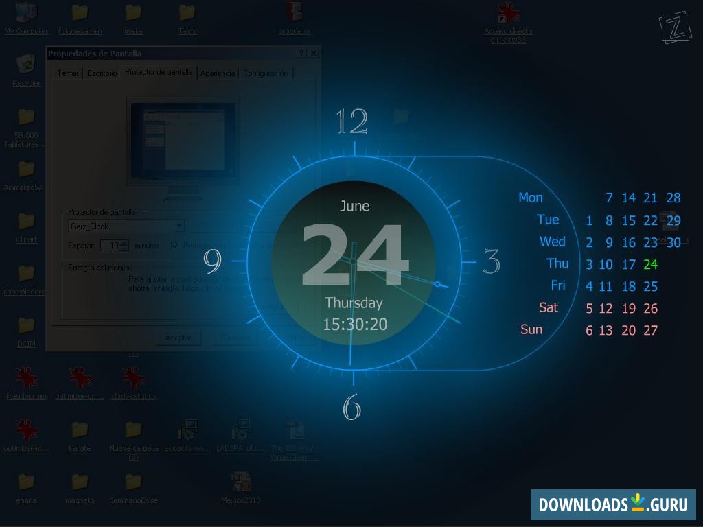This screenshot has height=527, width=703.
Task: Click the 'Mon' weekday label in calendar
Action: 531,198
